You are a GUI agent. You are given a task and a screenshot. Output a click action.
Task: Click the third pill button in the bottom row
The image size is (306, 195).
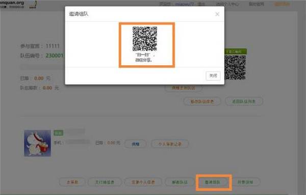(x=143, y=182)
